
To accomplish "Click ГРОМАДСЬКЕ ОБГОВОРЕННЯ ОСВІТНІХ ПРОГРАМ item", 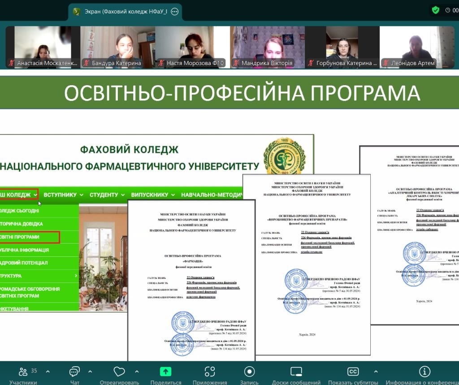I will pos(39,292).
